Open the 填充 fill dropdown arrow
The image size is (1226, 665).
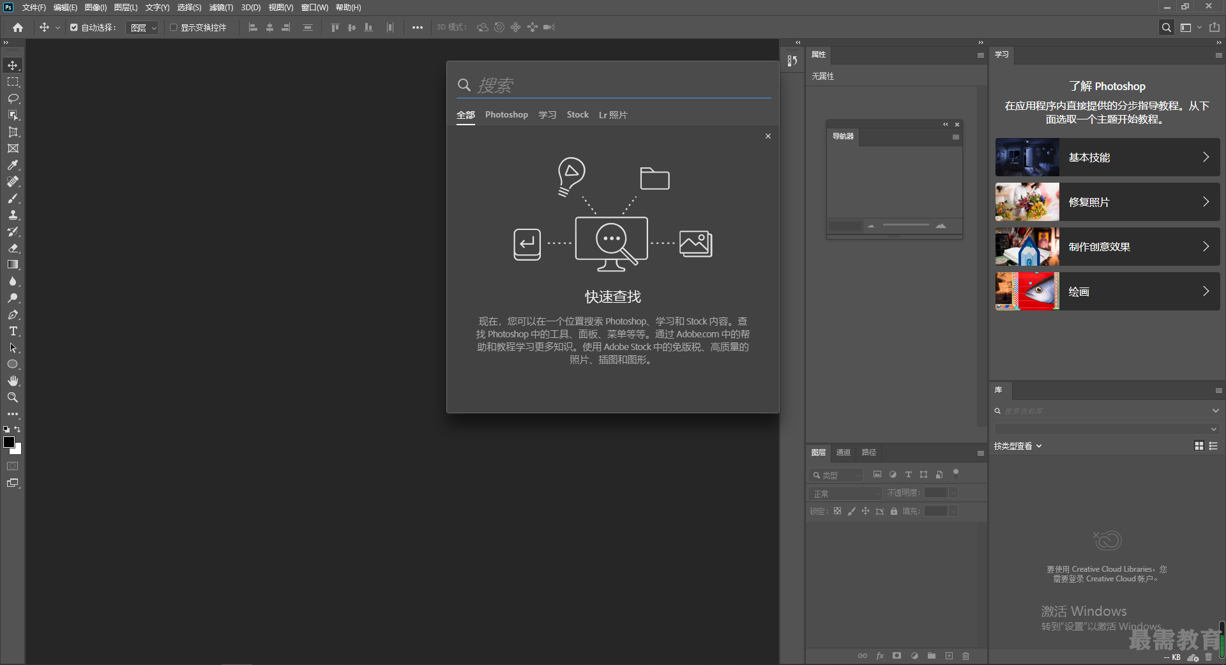pyautogui.click(x=953, y=511)
